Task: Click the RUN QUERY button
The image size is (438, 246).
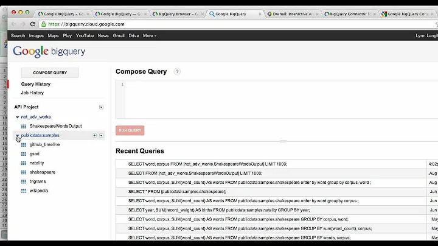Action: (x=130, y=130)
